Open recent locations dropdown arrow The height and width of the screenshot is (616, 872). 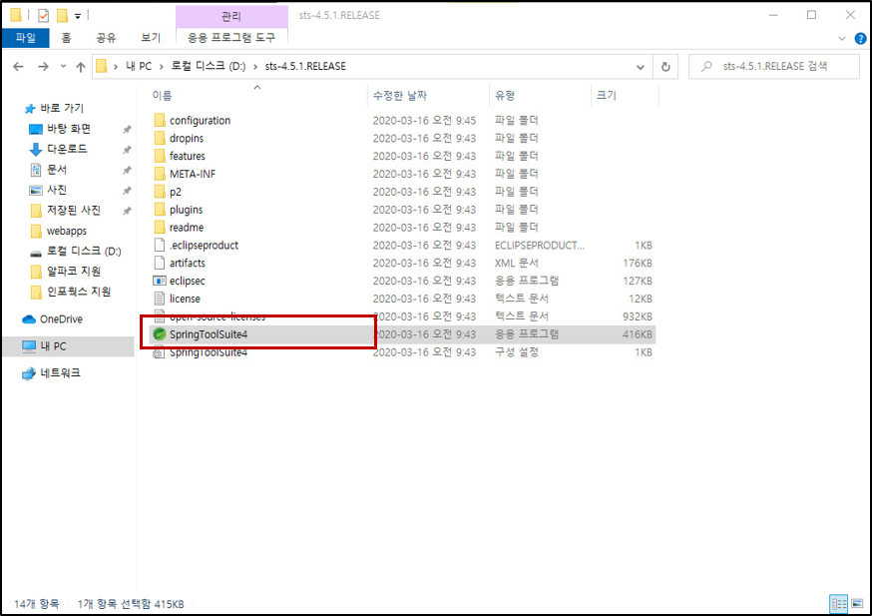point(63,67)
